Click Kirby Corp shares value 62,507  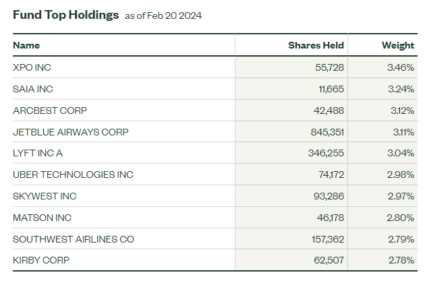pos(327,260)
